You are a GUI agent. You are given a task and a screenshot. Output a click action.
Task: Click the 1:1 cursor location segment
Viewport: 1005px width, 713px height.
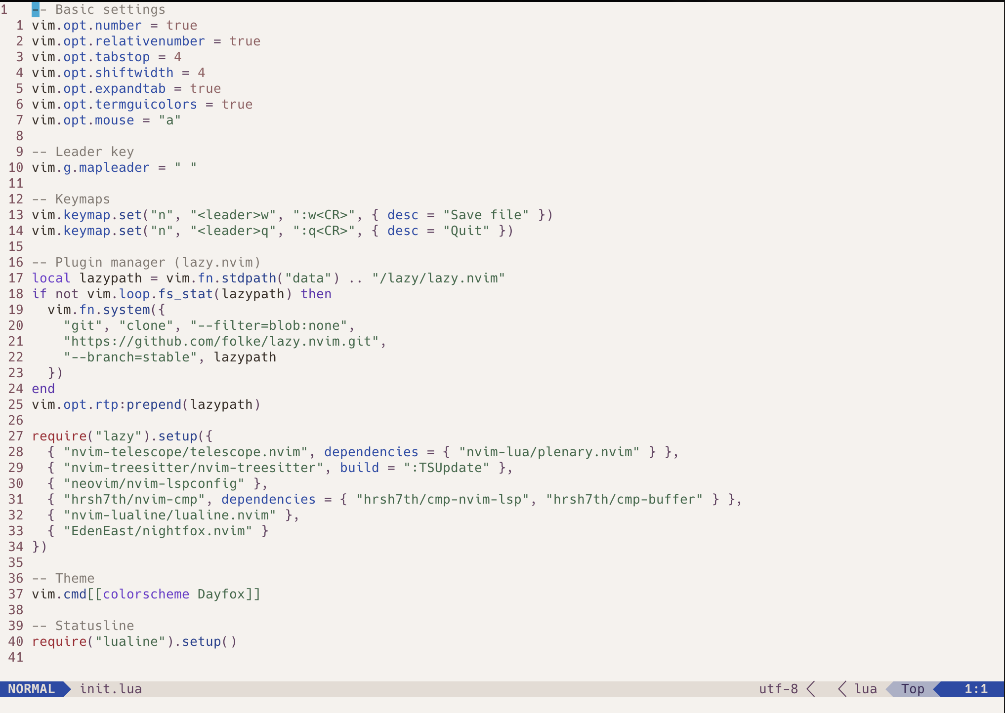tap(975, 689)
